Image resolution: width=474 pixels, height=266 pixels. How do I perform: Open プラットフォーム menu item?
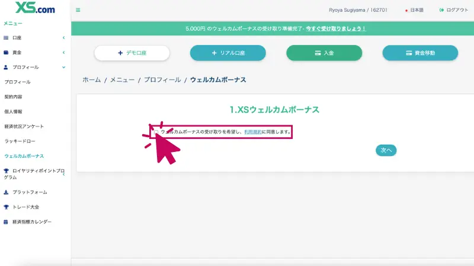coord(30,192)
